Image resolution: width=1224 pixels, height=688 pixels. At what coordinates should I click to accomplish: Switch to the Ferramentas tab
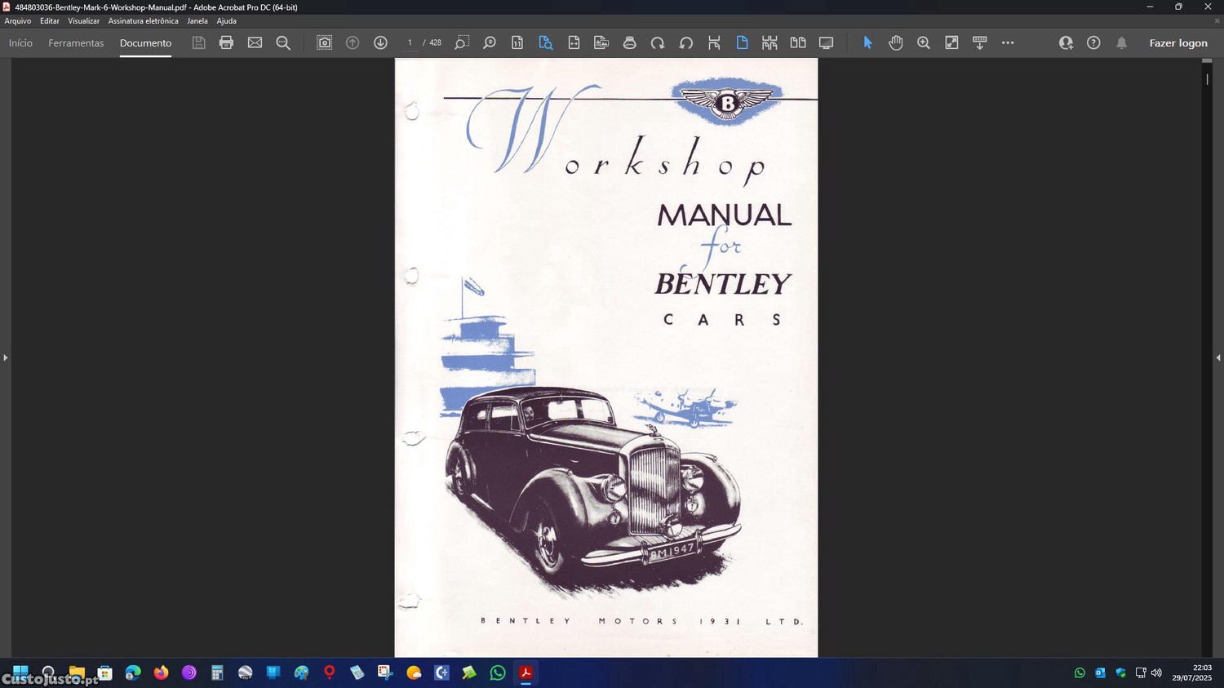click(76, 43)
